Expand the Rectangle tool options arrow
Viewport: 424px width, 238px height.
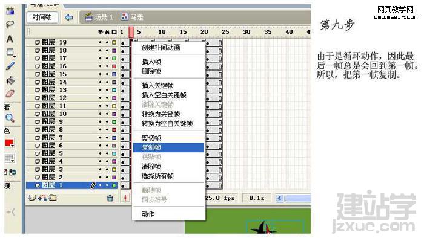pyautogui.click(x=14, y=56)
